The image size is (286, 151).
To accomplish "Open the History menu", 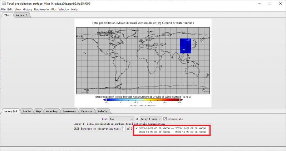I will pos(28,9).
